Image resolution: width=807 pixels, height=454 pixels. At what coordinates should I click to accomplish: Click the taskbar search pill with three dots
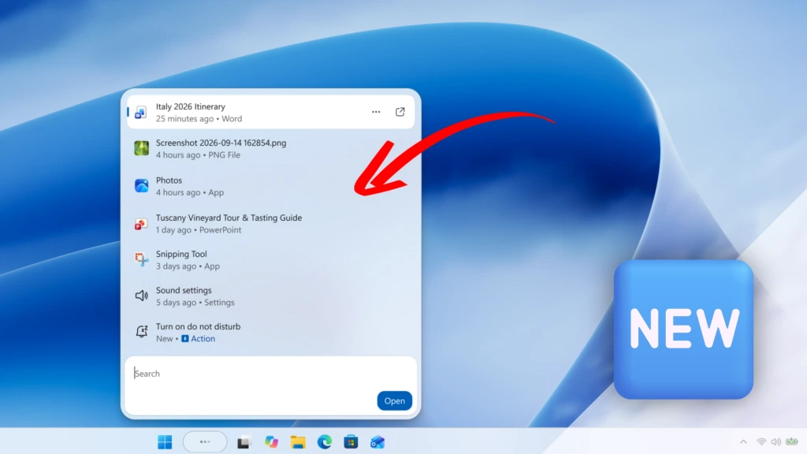pos(205,441)
